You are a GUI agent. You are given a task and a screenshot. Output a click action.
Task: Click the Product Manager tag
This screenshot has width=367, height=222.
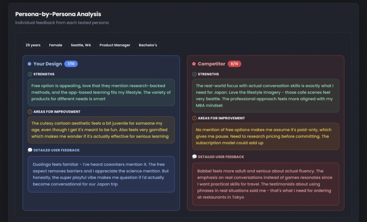(x=115, y=45)
